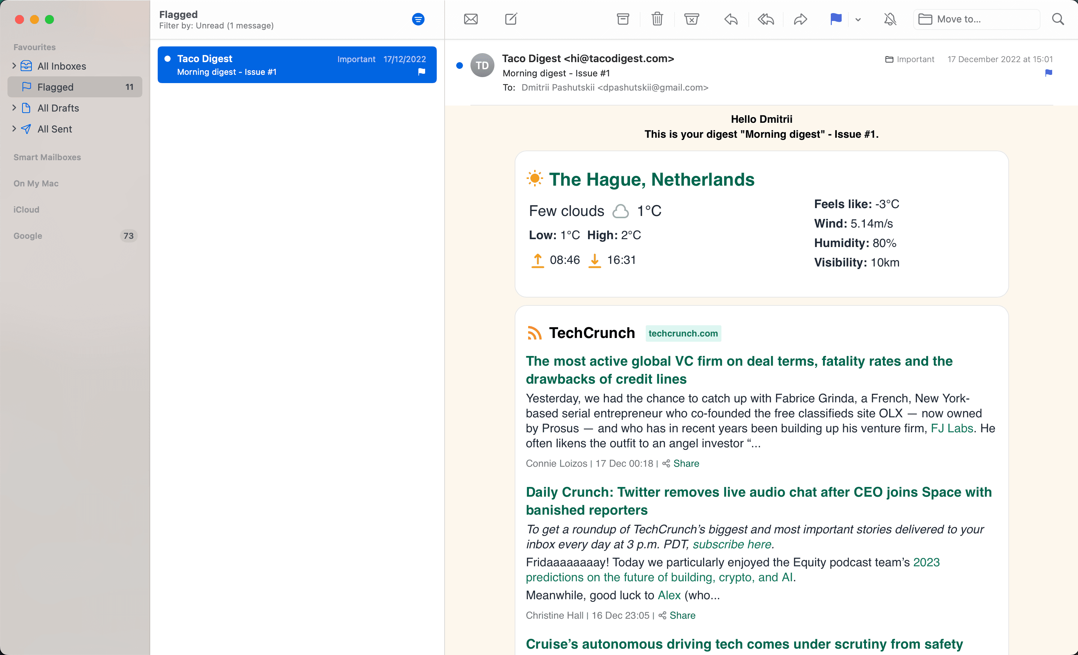Click subscribe here link in Daily Crunch

(732, 545)
